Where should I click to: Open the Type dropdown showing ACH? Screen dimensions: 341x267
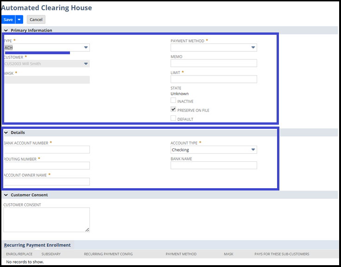[47, 47]
